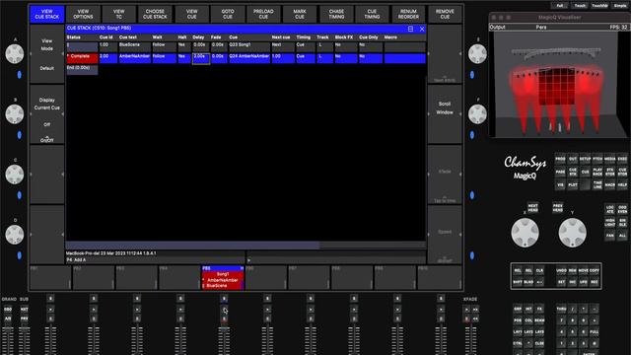Click the FULL keypad key
Viewport: 631px width, 355px height.
595,332
